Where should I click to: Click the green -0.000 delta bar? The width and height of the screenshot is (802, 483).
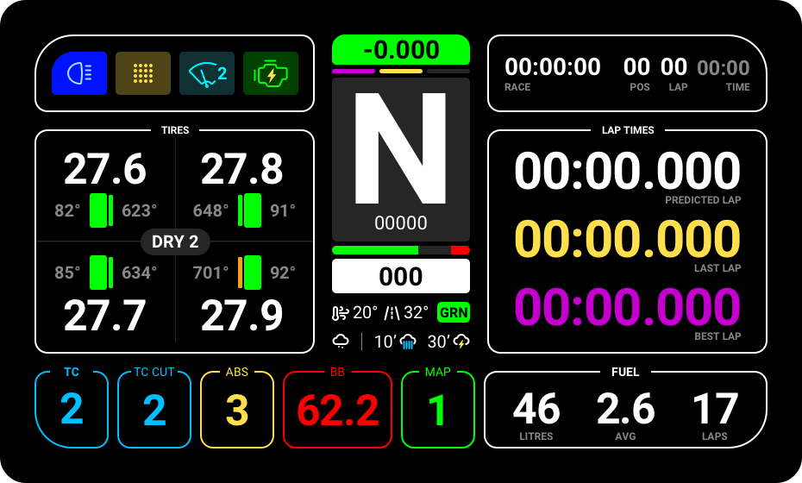(401, 50)
